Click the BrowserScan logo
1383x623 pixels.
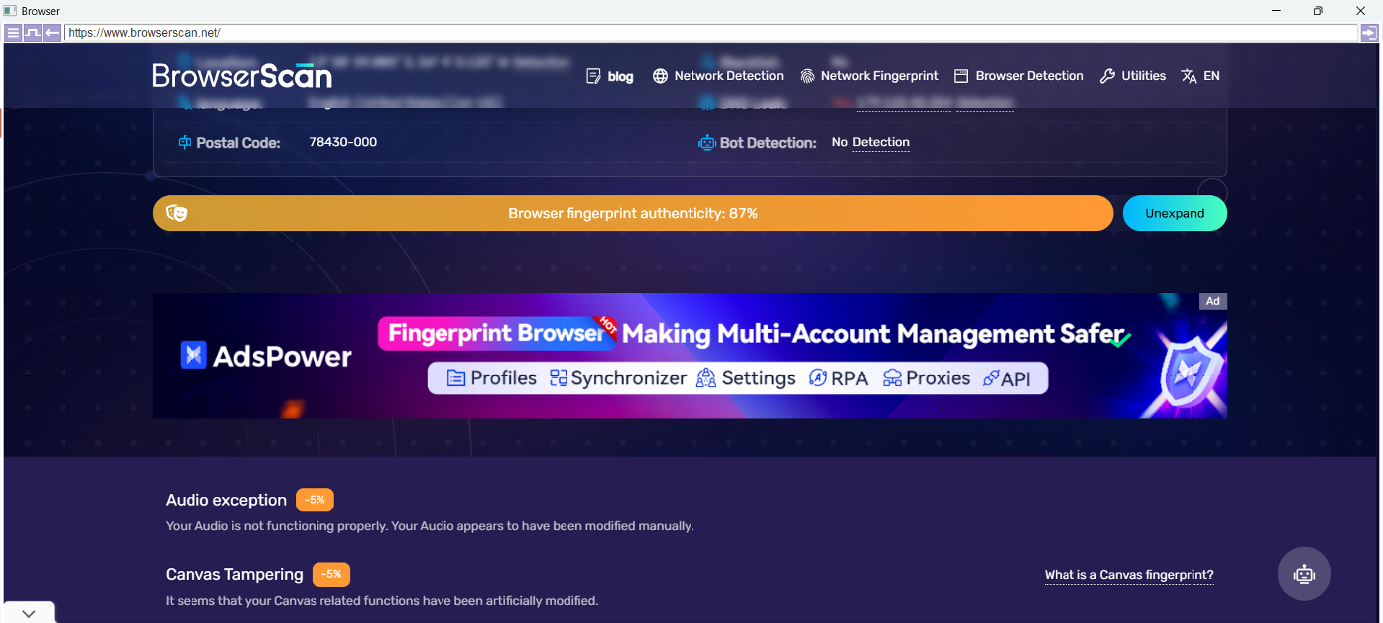click(241, 76)
